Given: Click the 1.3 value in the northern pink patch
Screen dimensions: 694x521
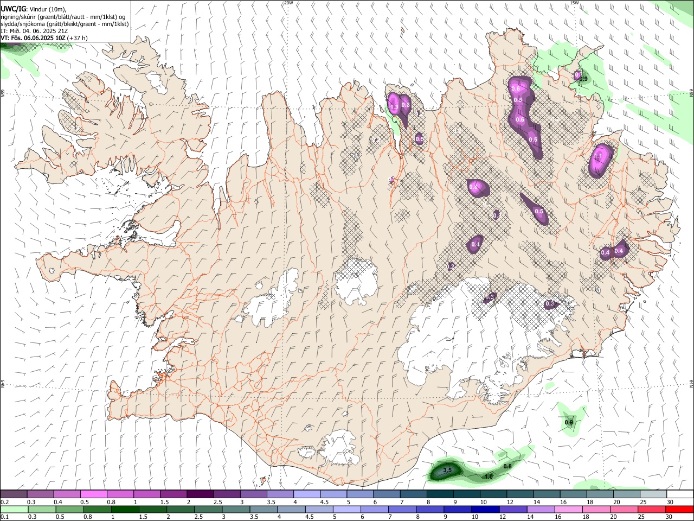Looking at the screenshot, I should [394, 107].
